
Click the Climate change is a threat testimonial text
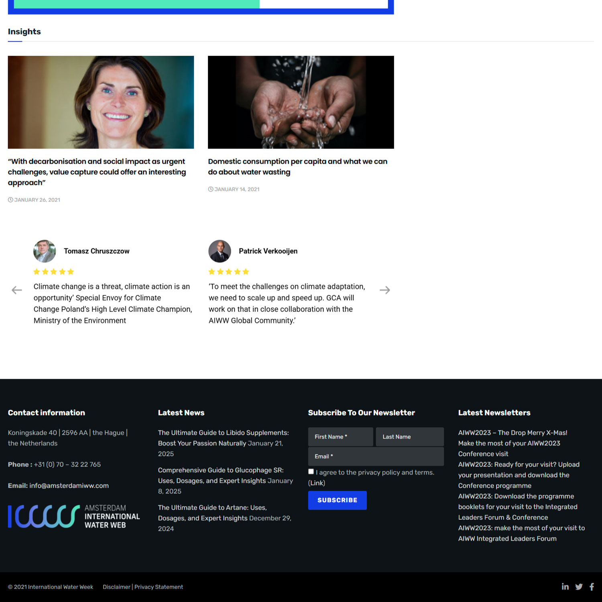(x=113, y=303)
